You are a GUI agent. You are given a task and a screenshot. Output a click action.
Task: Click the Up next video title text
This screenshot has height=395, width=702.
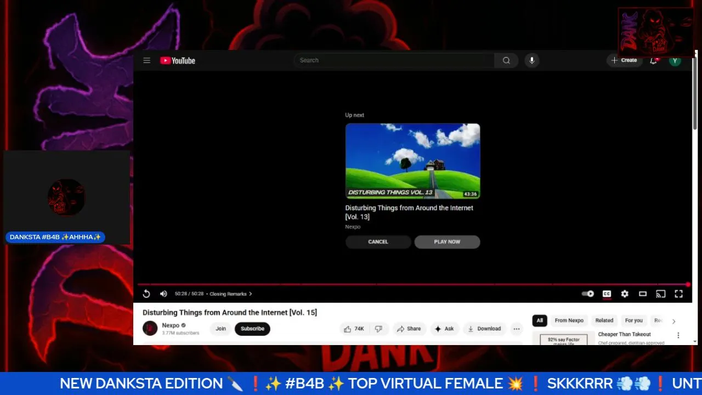[x=409, y=212]
